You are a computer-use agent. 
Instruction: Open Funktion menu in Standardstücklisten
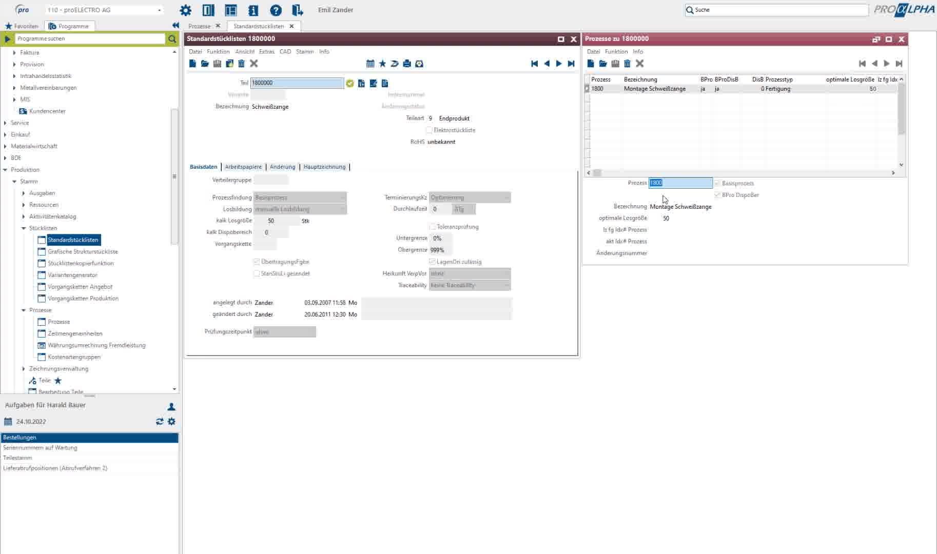click(218, 51)
